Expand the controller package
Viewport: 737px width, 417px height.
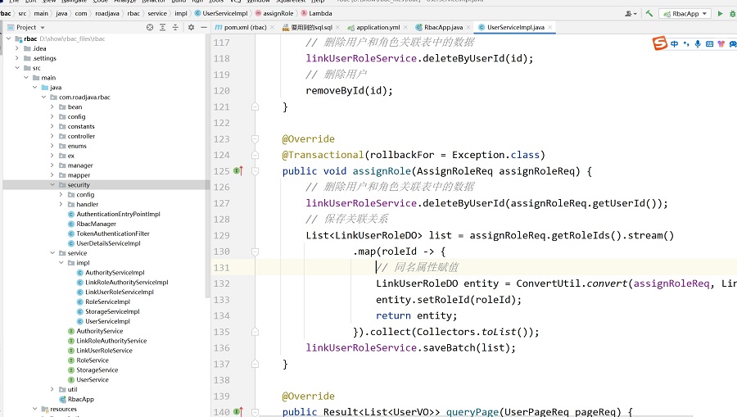tap(52, 136)
